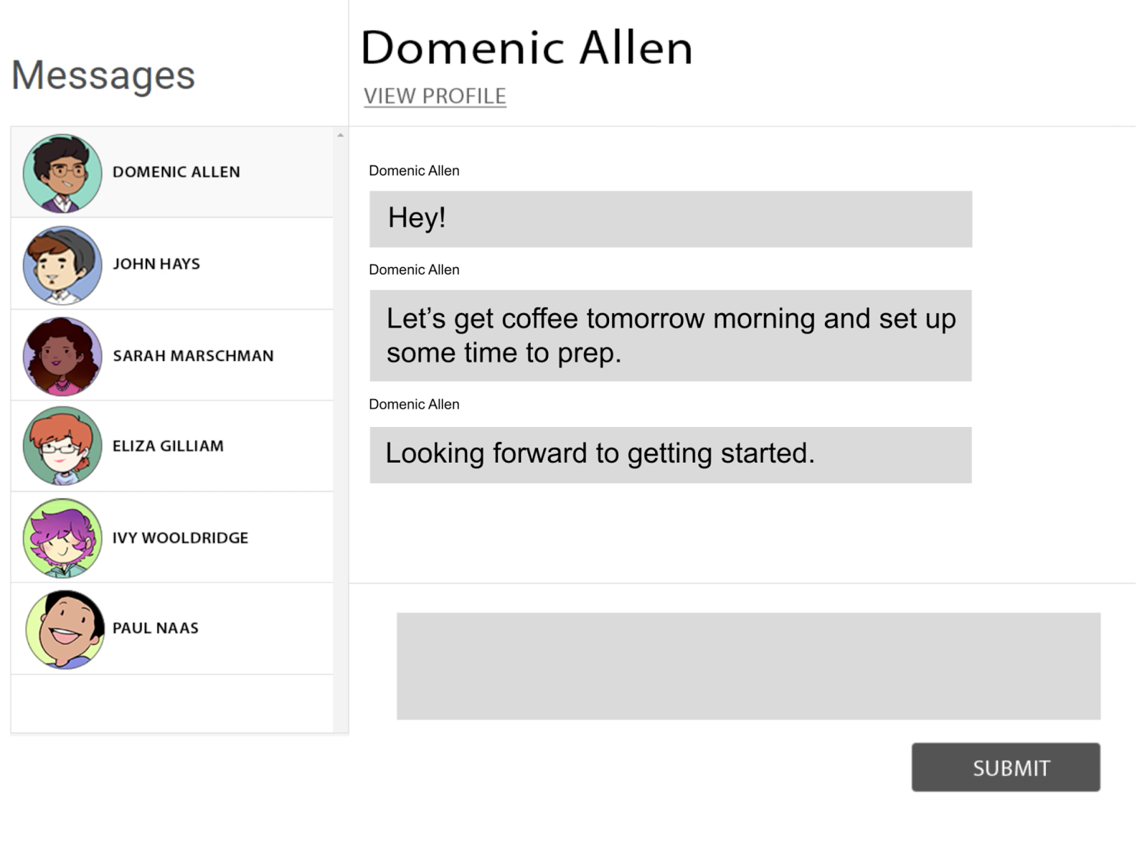This screenshot has width=1137, height=854.
Task: Select Sarah Marschman in the message list
Action: (193, 356)
